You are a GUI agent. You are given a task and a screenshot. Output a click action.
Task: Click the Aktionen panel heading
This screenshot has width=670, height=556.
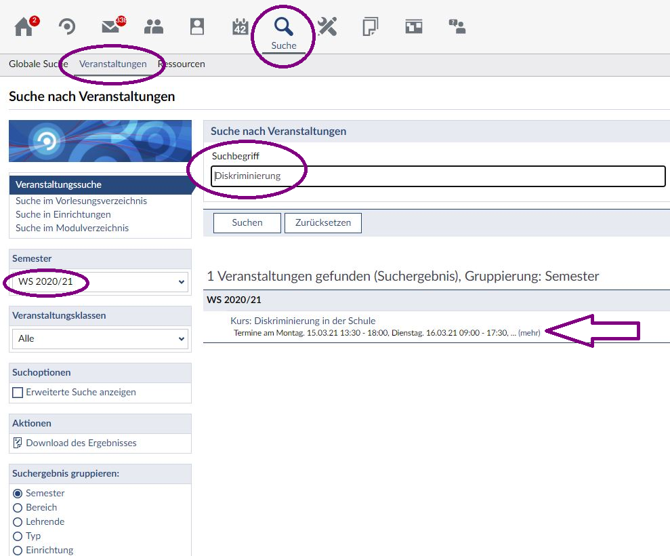point(32,423)
